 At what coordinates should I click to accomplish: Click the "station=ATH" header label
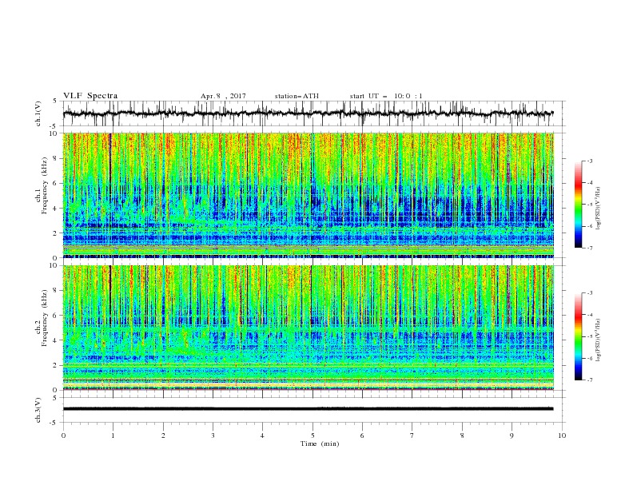point(297,96)
